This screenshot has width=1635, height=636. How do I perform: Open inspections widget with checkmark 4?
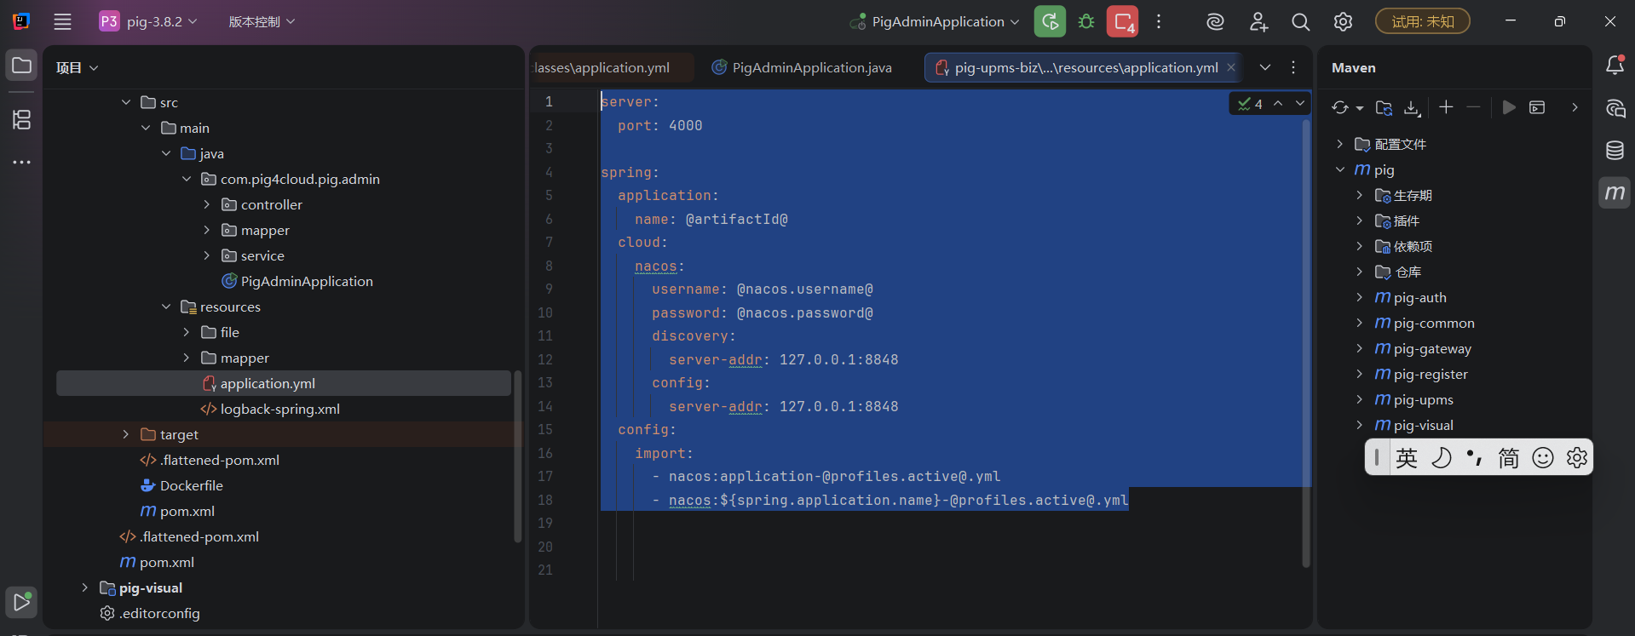click(1250, 103)
